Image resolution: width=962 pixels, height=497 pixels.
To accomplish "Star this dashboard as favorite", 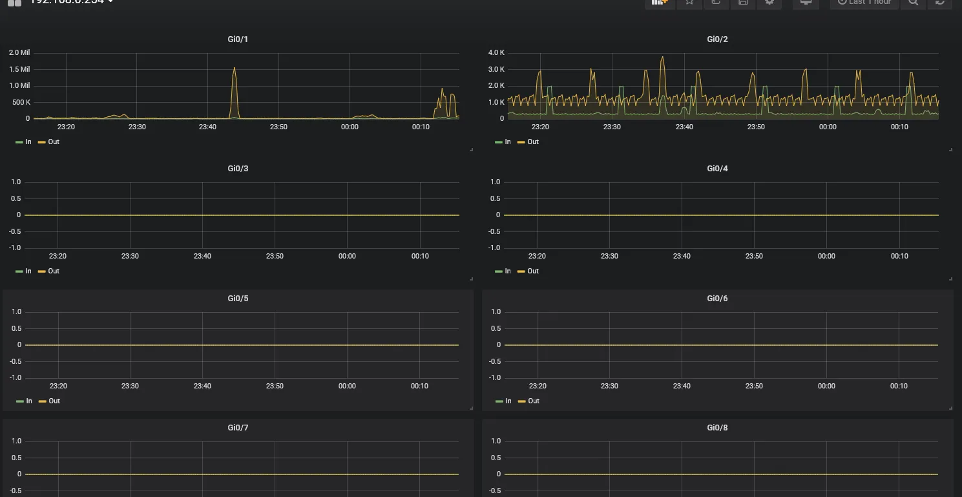I will [x=689, y=3].
